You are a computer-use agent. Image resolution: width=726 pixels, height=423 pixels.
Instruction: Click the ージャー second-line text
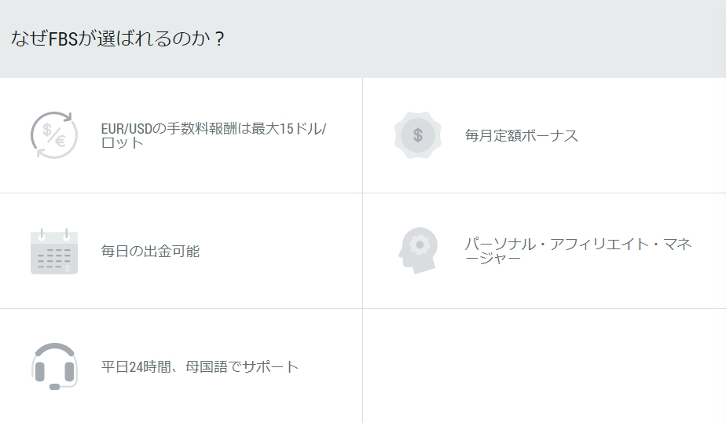tap(493, 259)
